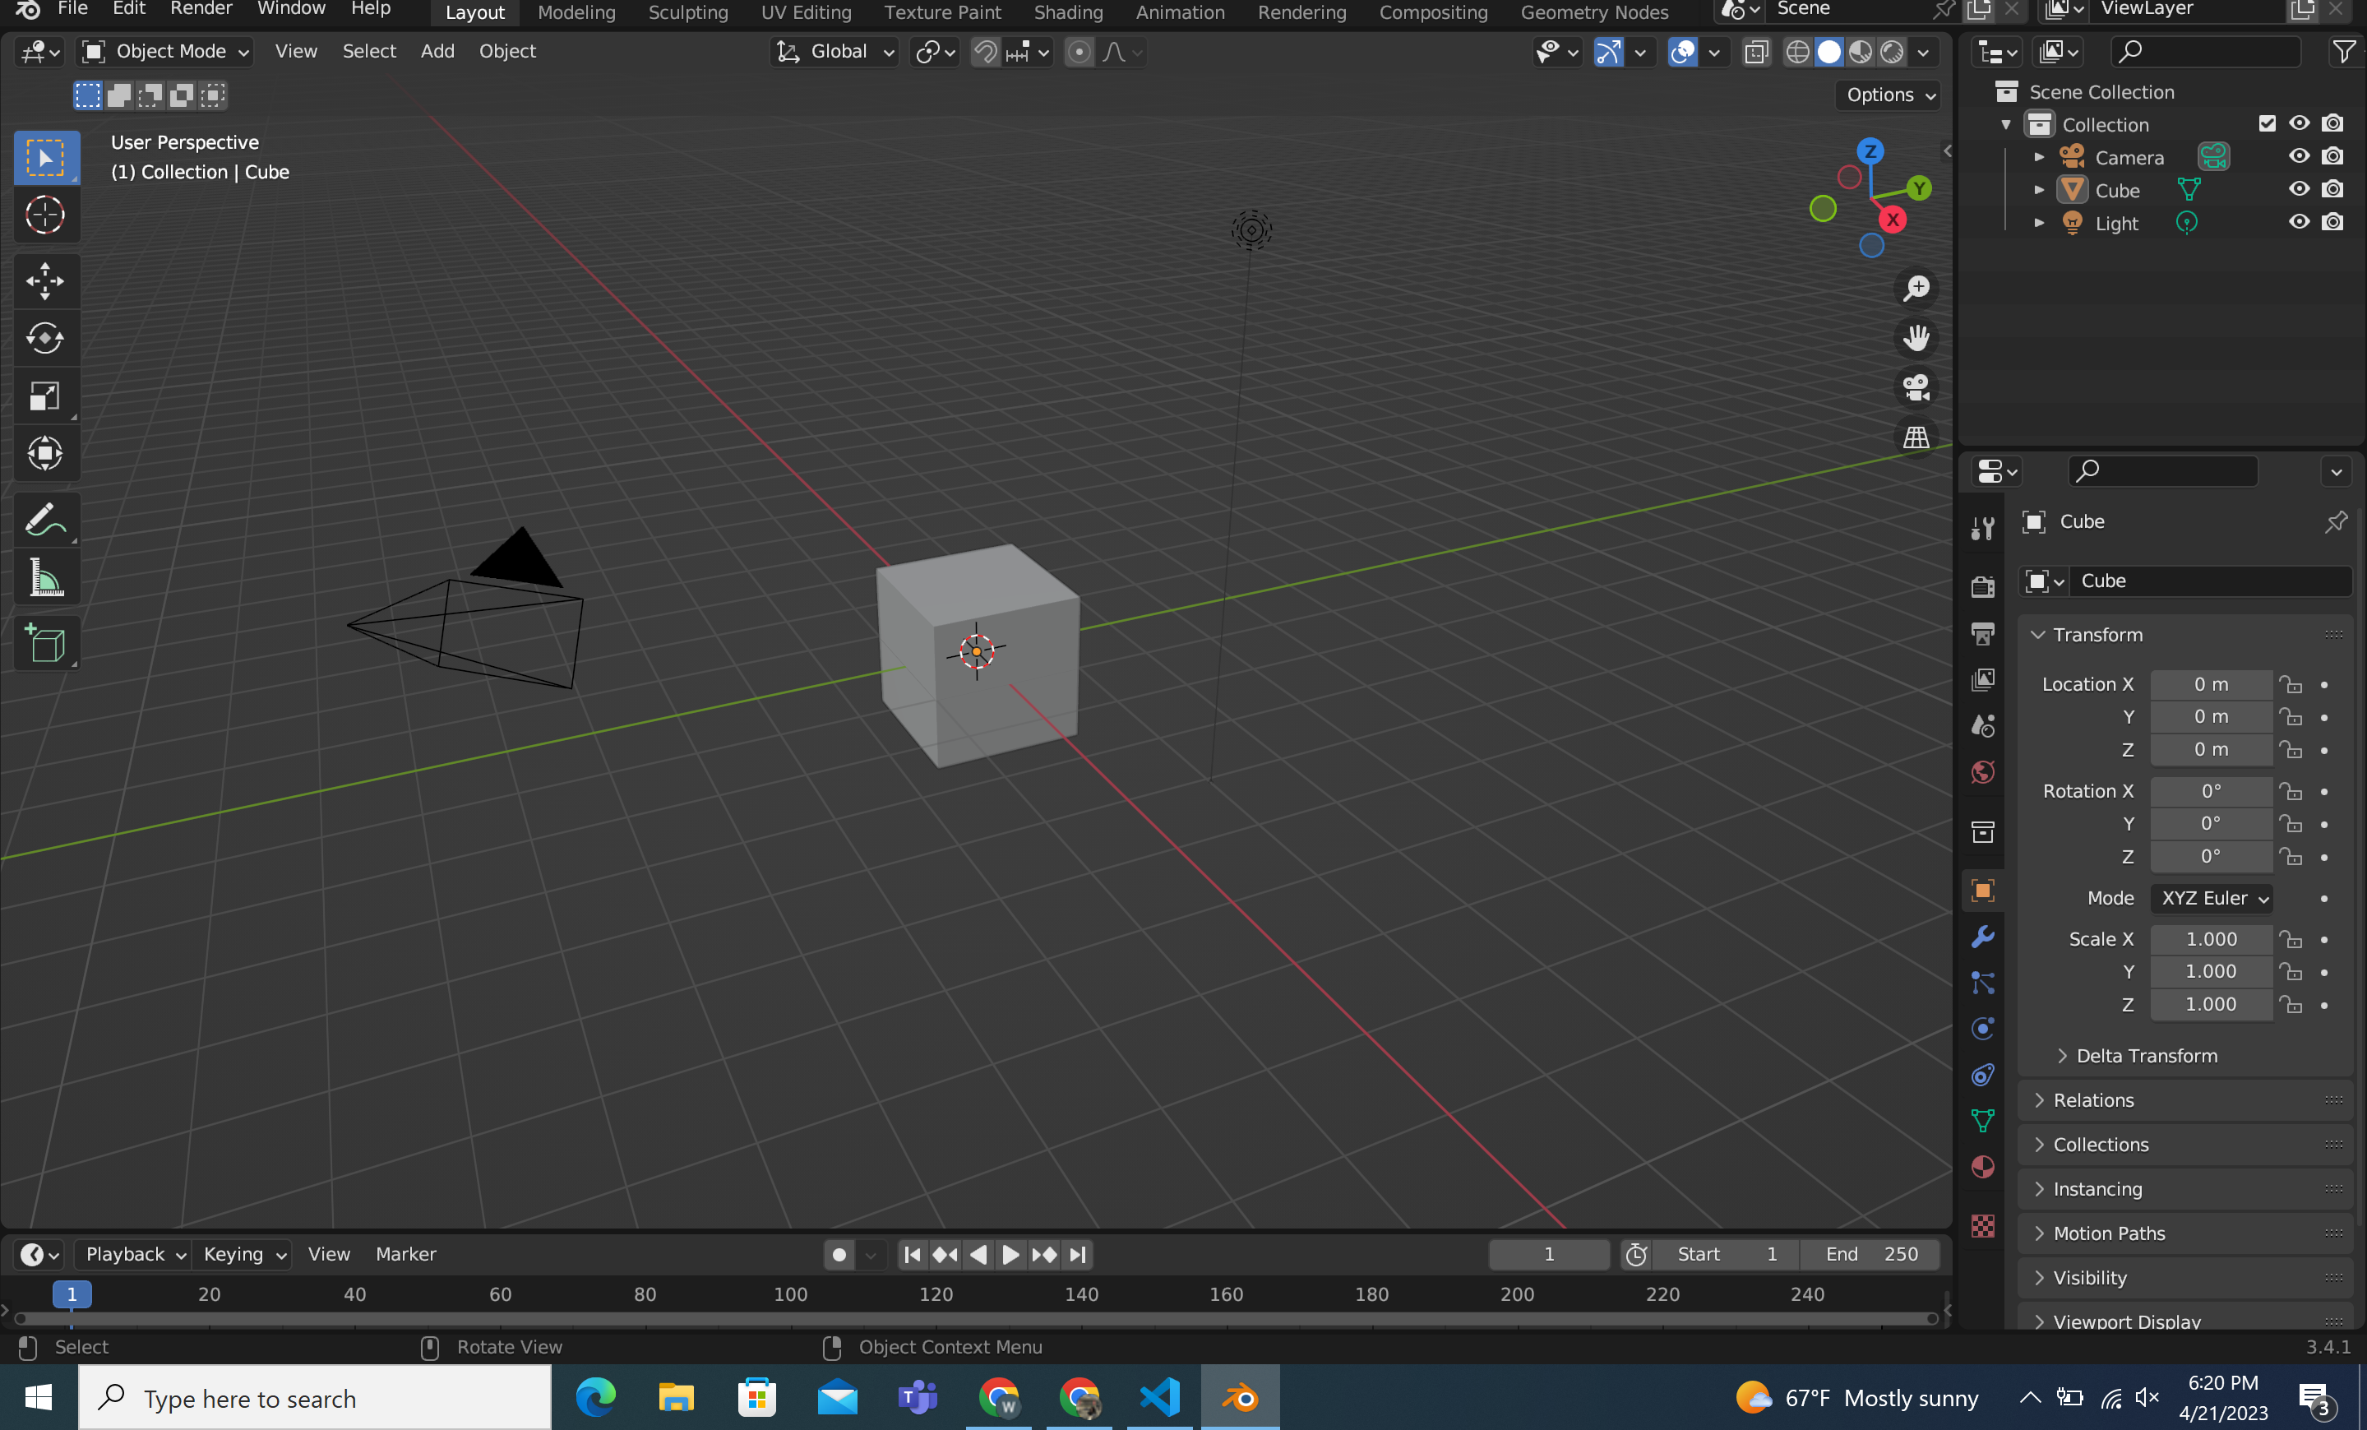
Task: Open the Options dropdown
Action: click(x=1889, y=95)
